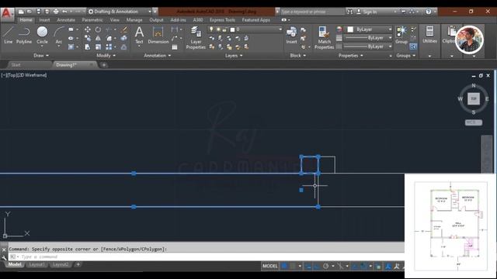Click the new drawing tab plus button

coord(103,65)
